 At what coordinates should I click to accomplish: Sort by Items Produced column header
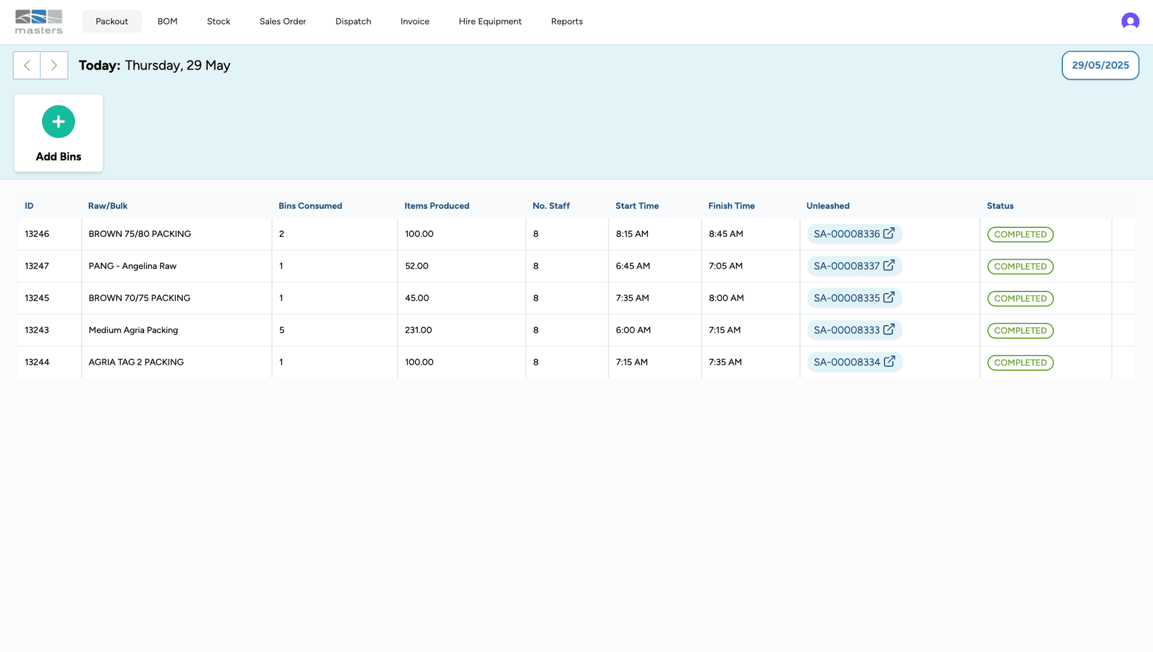tap(437, 206)
